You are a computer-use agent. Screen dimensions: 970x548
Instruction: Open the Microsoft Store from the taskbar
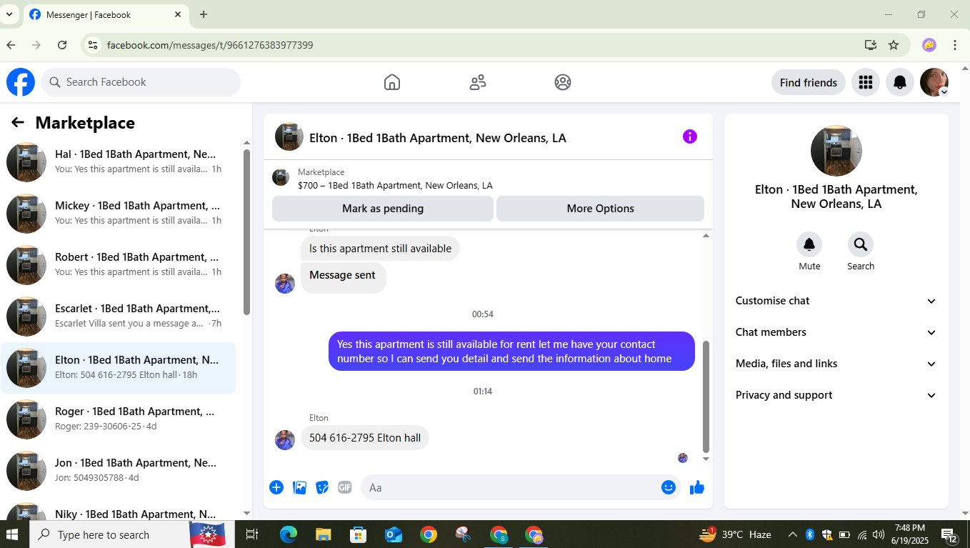pyautogui.click(x=359, y=534)
